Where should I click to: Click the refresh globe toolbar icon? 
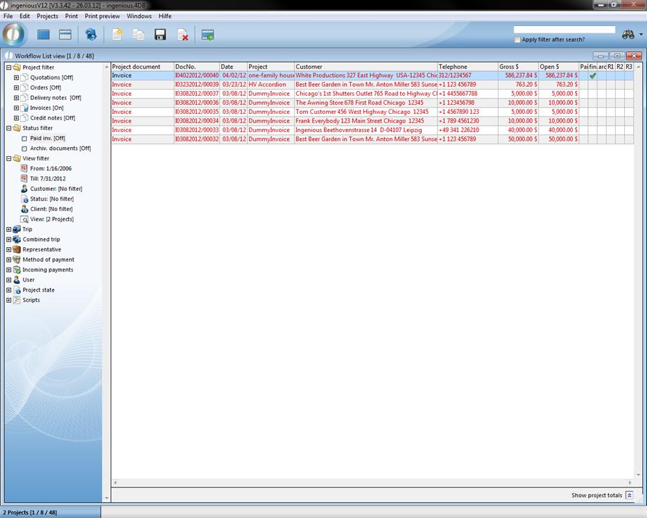click(91, 35)
